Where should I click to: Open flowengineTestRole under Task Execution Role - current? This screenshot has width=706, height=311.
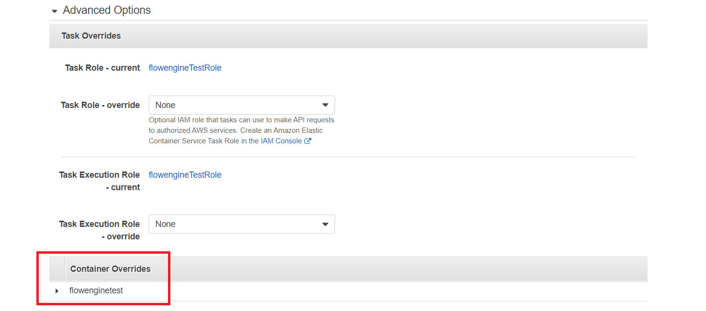coord(185,174)
